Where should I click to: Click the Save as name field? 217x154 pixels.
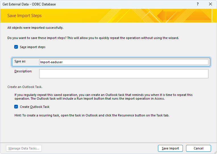click(124, 62)
